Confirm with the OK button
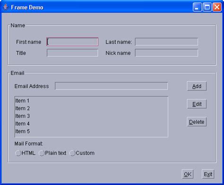Image resolution: width=224 pixels, height=185 pixels. [x=188, y=174]
